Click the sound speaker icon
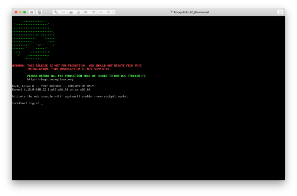Viewport: 297px width, 196px height. pyautogui.click(x=86, y=12)
